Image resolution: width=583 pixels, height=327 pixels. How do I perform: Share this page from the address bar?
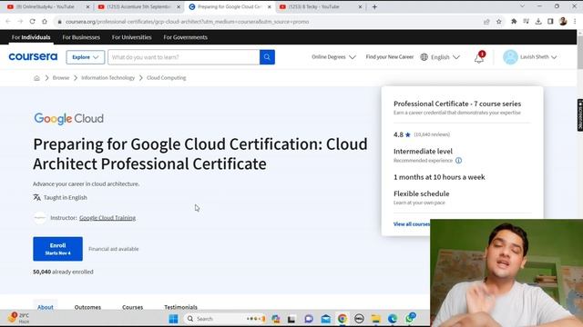point(486,22)
